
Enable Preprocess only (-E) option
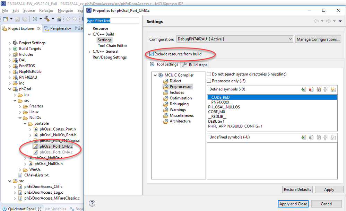[x=209, y=81]
